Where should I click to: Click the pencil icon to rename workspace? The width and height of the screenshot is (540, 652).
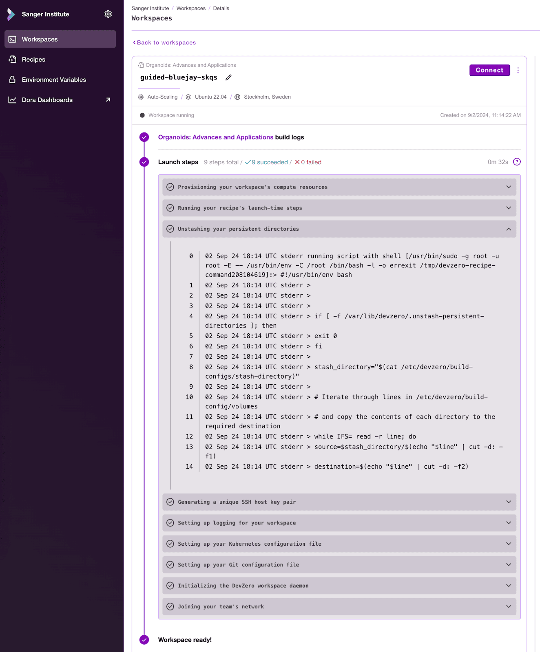(x=228, y=77)
